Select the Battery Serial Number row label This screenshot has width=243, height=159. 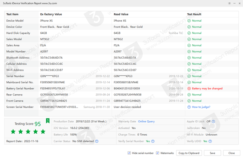(20, 89)
